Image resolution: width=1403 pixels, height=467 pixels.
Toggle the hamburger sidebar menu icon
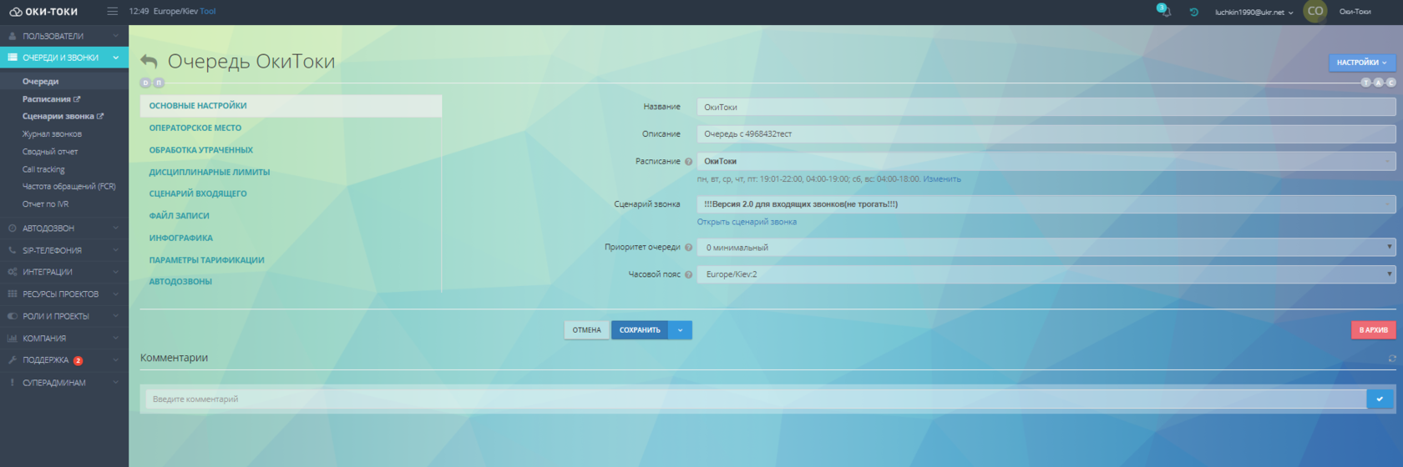tap(113, 12)
